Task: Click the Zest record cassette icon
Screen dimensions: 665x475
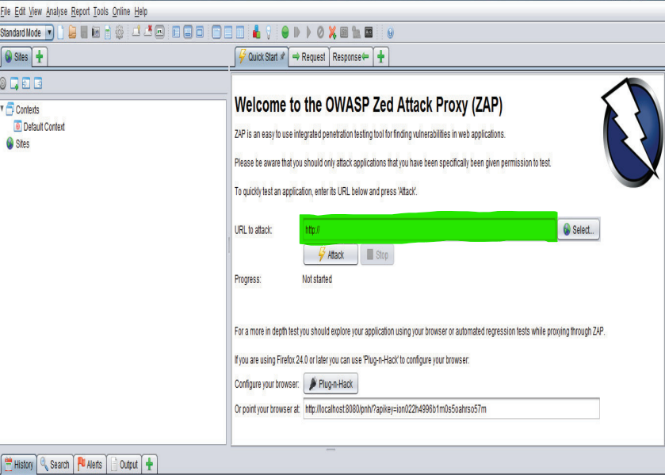Action: click(369, 33)
